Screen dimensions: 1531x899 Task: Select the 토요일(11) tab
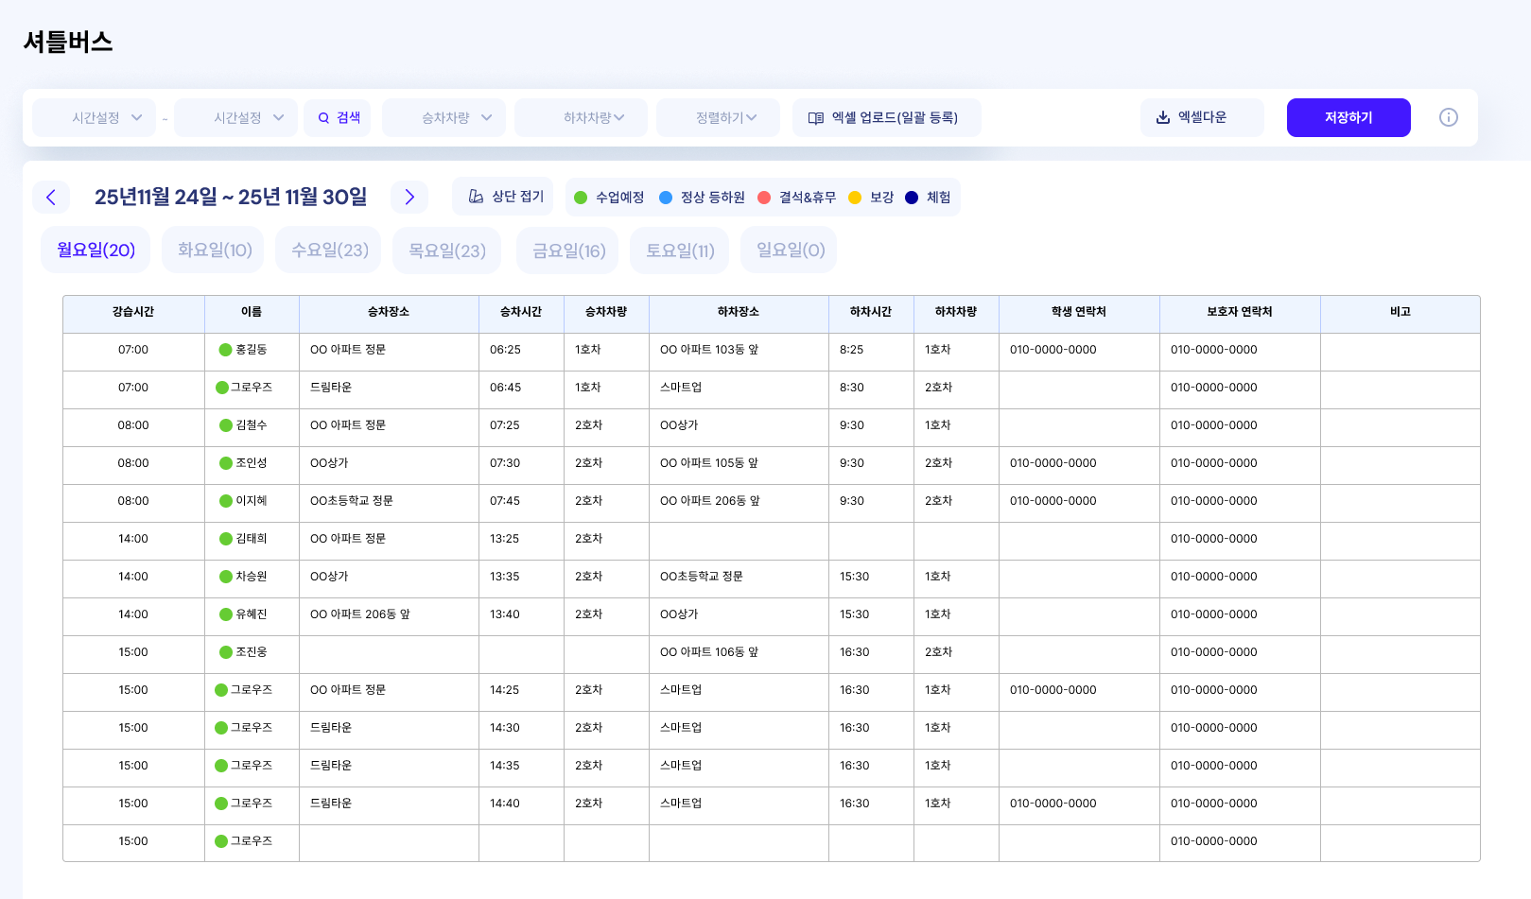[x=680, y=250]
